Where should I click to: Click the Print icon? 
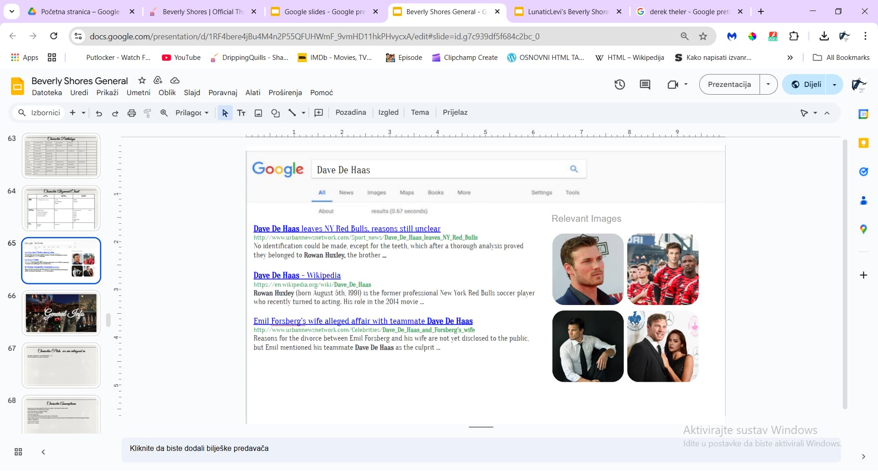[132, 113]
